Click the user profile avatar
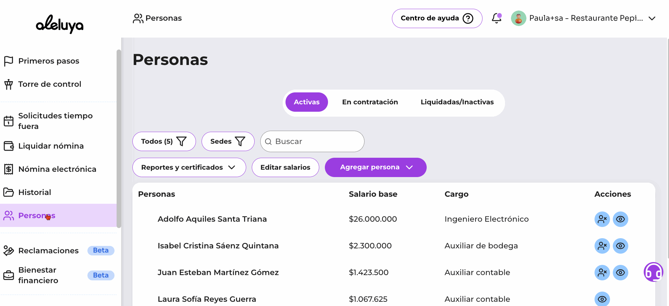The width and height of the screenshot is (669, 306). (x=518, y=18)
